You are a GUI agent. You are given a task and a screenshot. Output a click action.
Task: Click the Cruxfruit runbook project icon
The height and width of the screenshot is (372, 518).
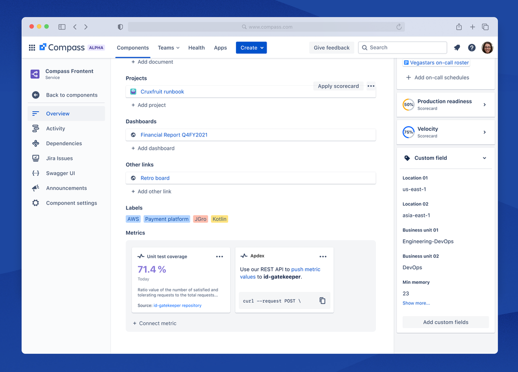133,92
